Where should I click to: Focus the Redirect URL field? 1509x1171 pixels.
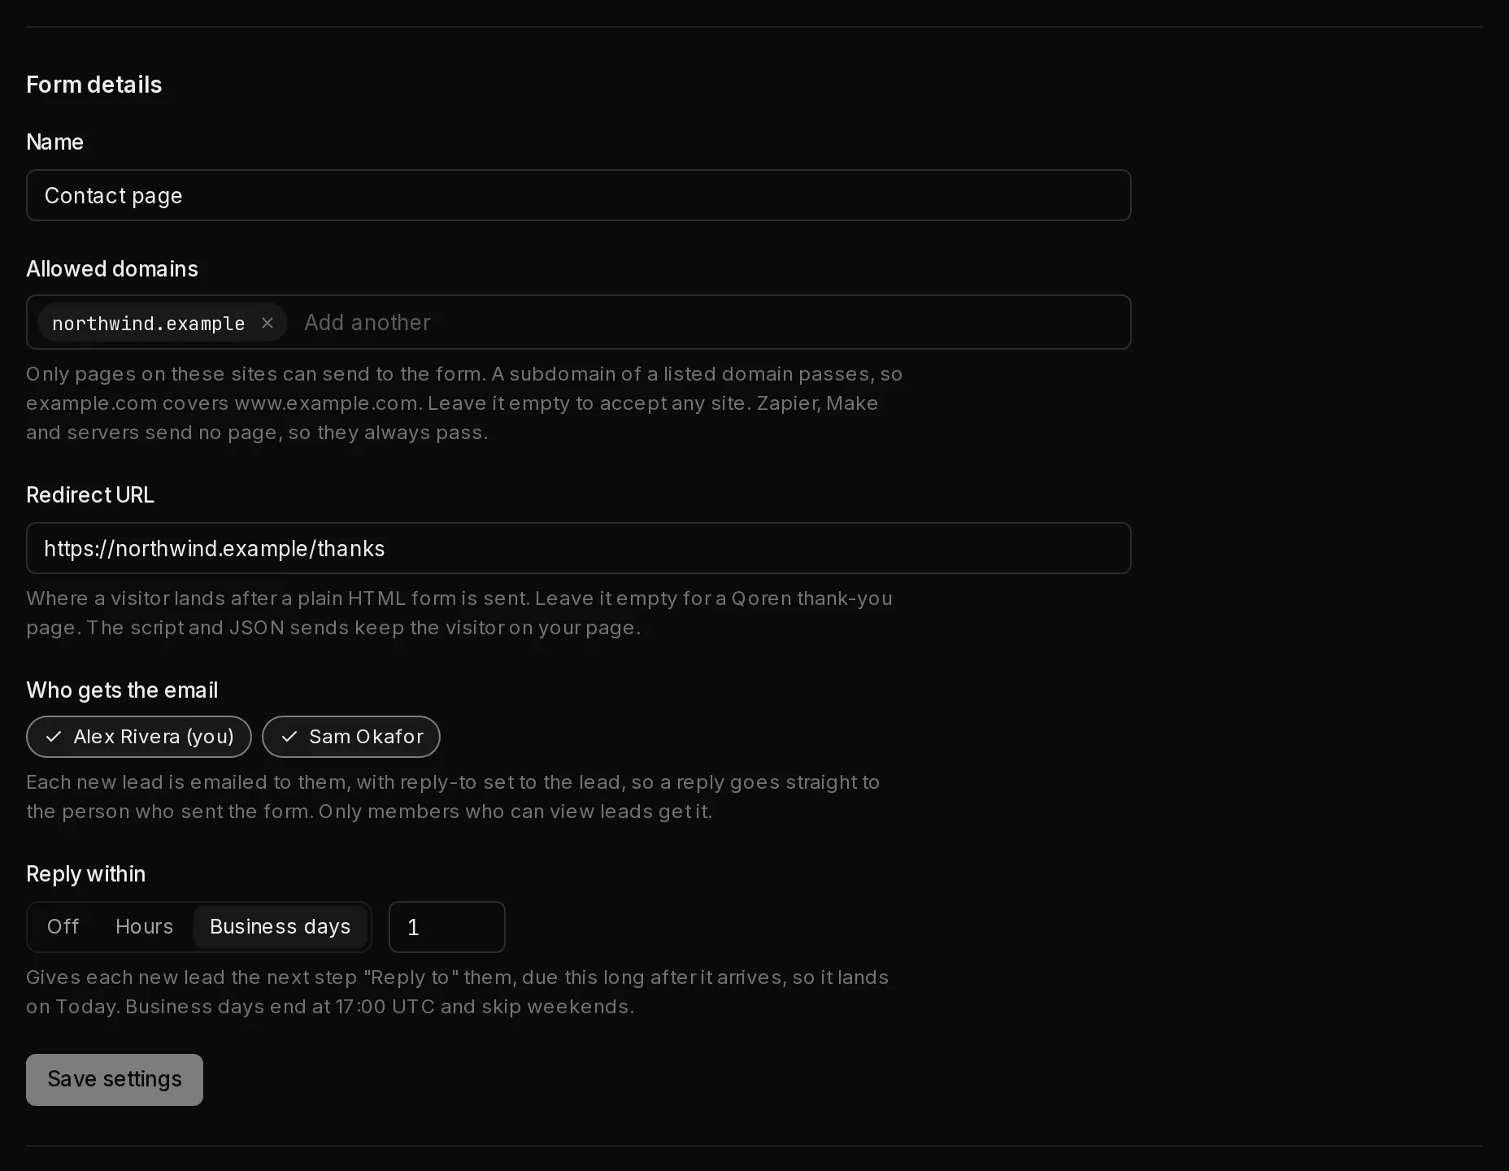click(579, 548)
